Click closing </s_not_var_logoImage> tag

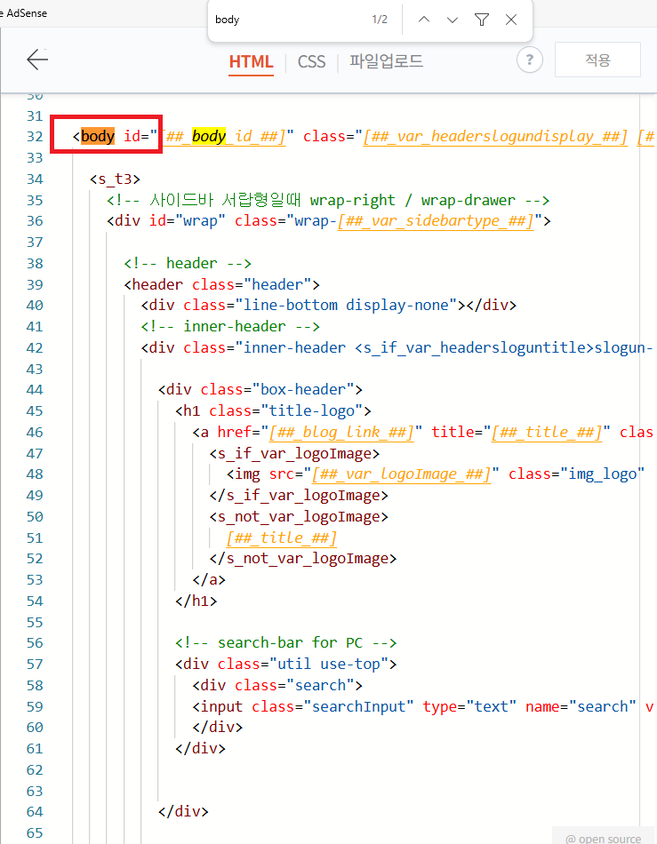coord(303,559)
